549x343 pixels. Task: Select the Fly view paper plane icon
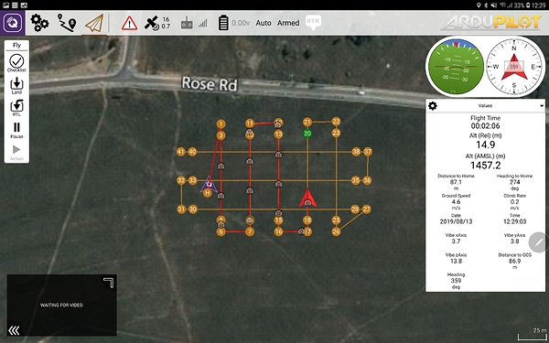pos(94,23)
